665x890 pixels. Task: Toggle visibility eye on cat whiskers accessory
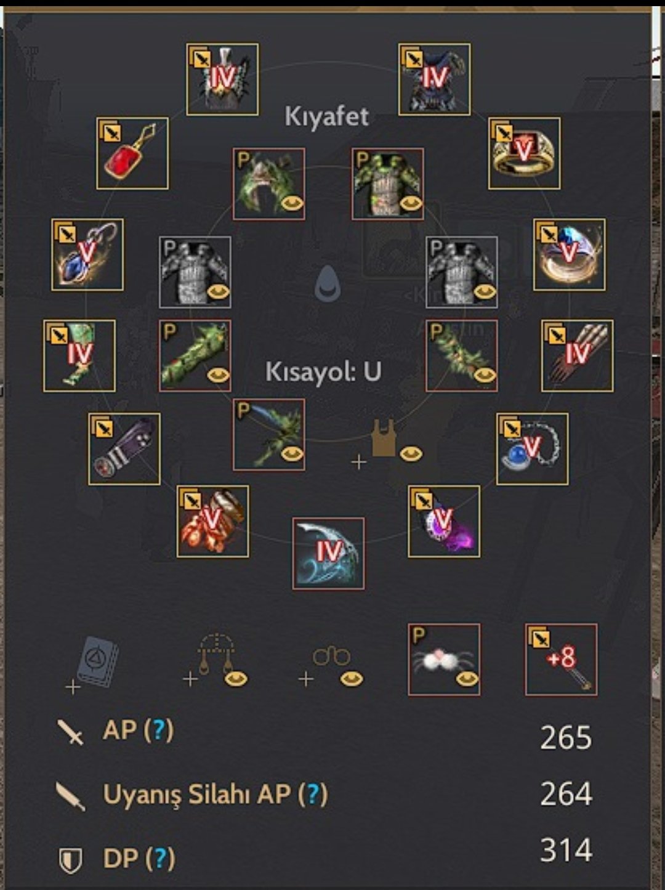pos(468,678)
